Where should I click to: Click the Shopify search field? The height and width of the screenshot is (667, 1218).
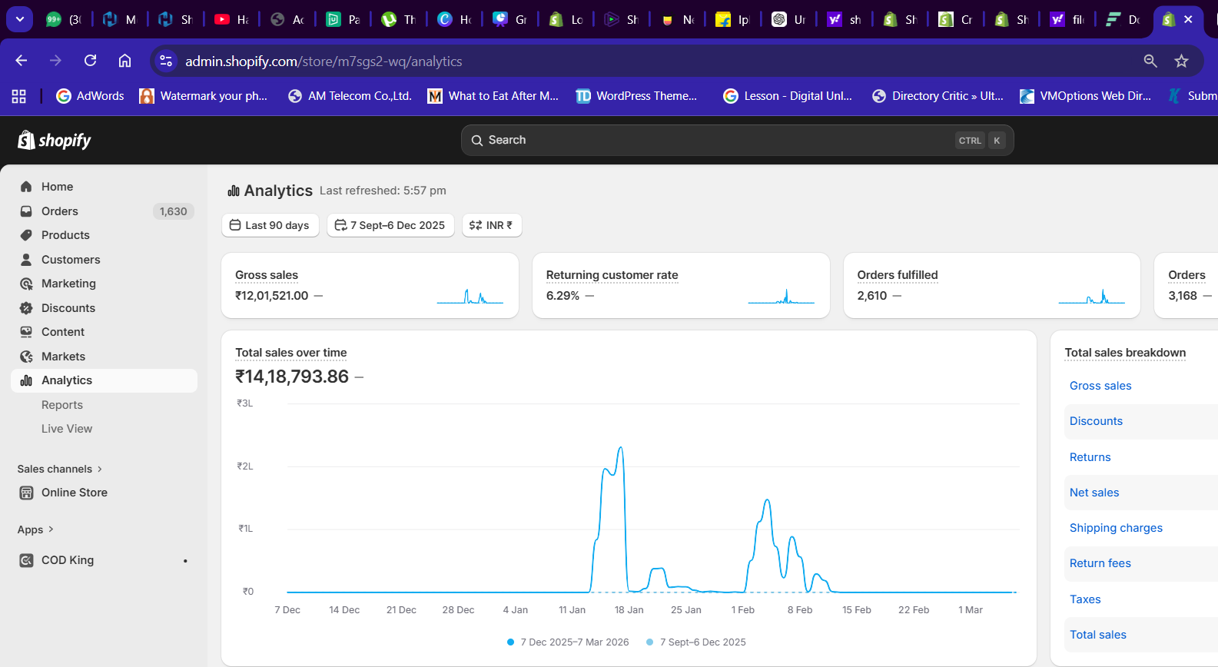coord(736,140)
